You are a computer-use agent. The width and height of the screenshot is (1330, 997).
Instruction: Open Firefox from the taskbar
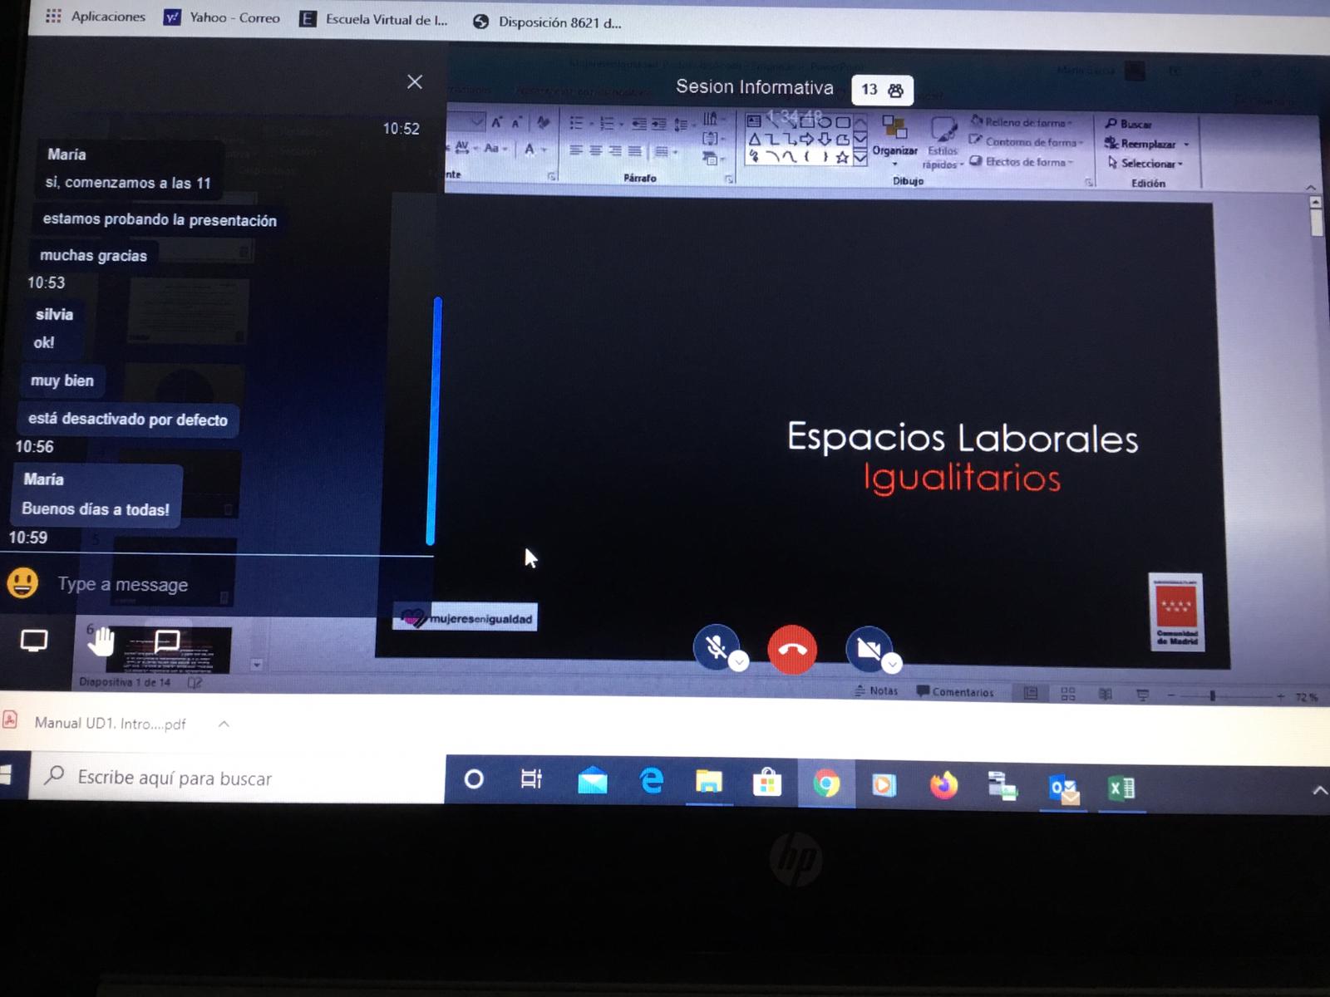coord(943,784)
